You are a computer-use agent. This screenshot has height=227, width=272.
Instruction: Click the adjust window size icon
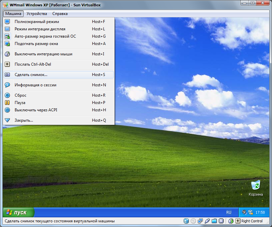coord(7,44)
